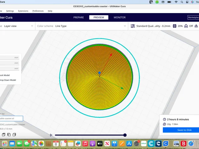This screenshot has height=149, width=199.
Task: Open Safari from the dock
Action: click(191, 143)
